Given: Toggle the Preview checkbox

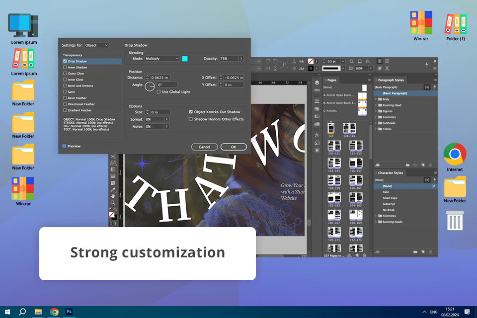Looking at the screenshot, I should [64, 146].
